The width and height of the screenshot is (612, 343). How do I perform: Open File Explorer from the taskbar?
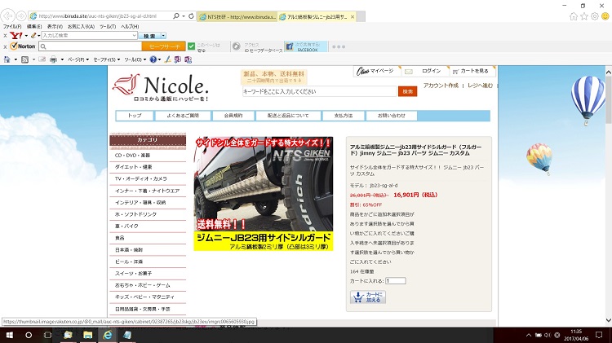[87, 335]
